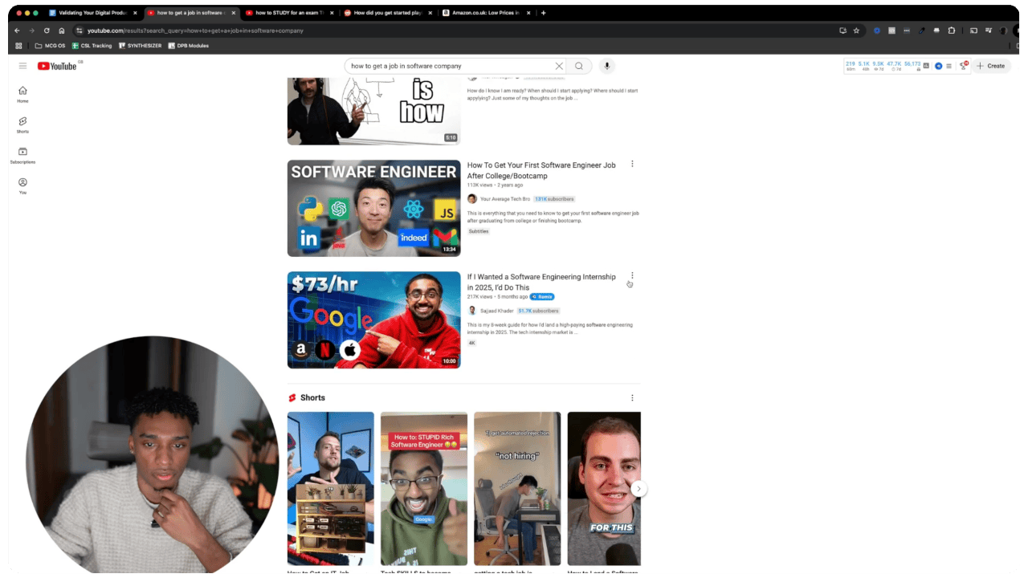Viewport: 1028px width, 578px height.
Task: Open the browser home page button
Action: pyautogui.click(x=61, y=31)
